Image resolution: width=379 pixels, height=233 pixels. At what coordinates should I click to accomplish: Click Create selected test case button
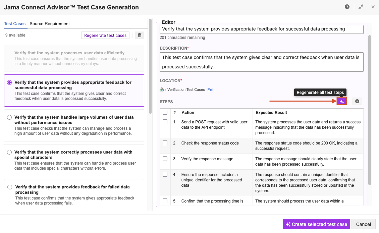coord(316,224)
